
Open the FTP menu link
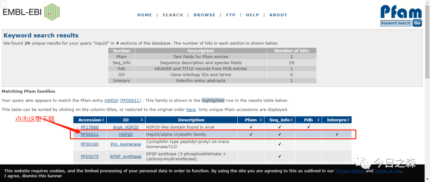[x=231, y=15]
